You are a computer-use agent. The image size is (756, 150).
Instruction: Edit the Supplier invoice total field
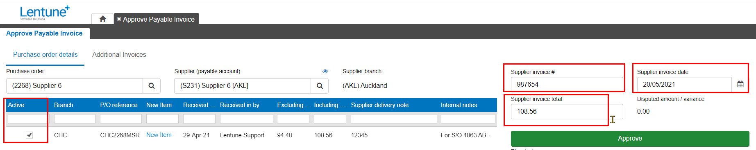567,111
